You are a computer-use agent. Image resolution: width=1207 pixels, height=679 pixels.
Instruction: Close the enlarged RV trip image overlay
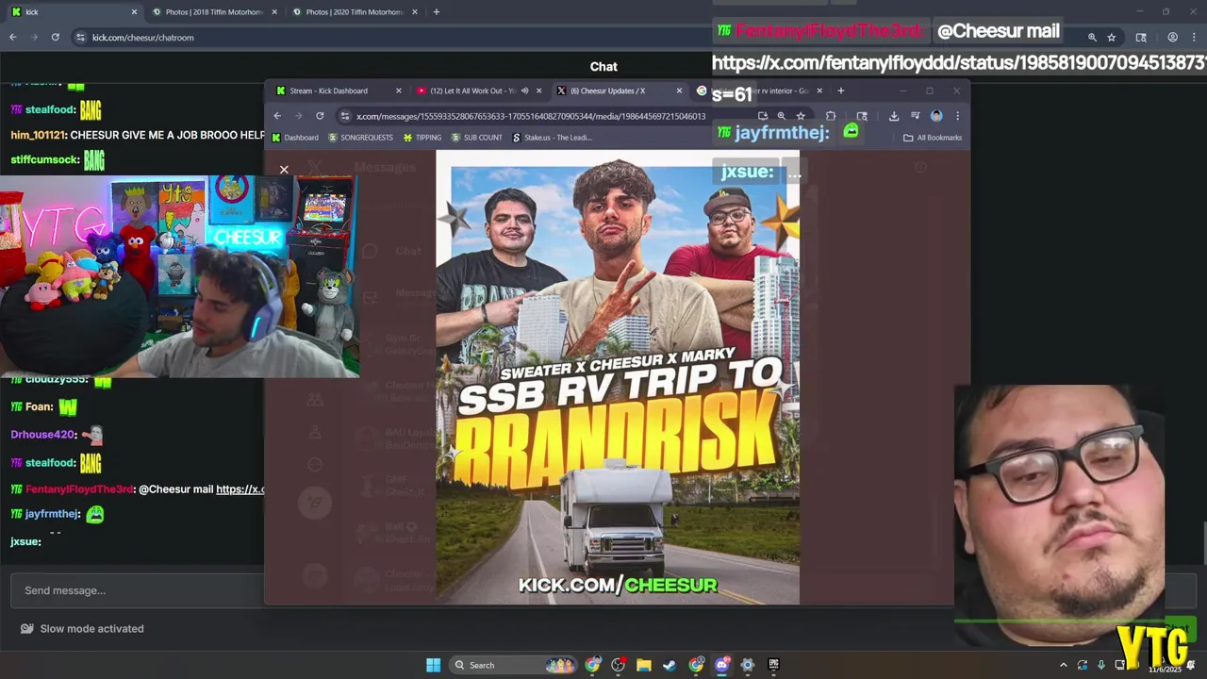click(x=284, y=170)
